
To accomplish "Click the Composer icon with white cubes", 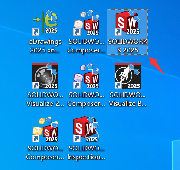I will coord(86,23).
